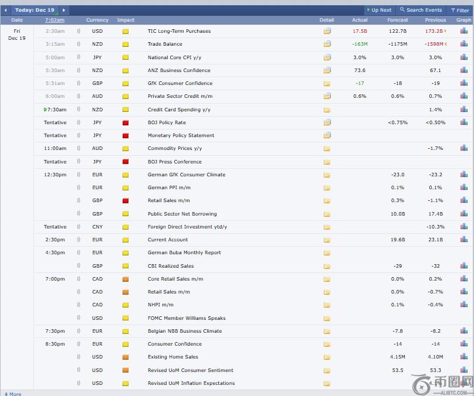The image size is (474, 396).
Task: Open graph icon for German PPI m/m
Action: click(464, 187)
